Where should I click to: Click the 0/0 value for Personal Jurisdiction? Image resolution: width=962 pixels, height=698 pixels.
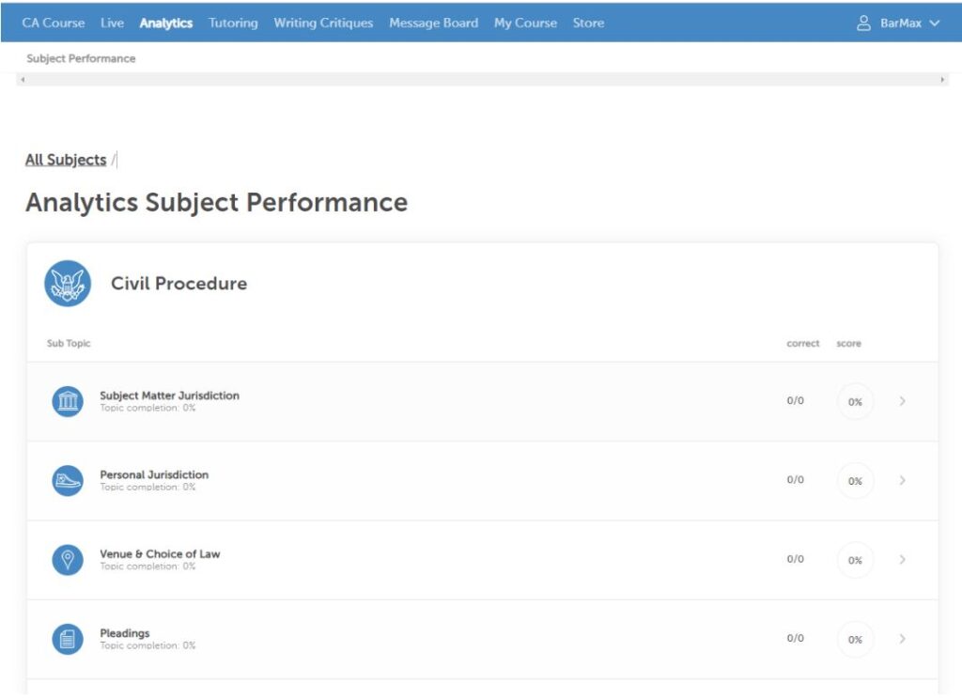click(x=795, y=480)
